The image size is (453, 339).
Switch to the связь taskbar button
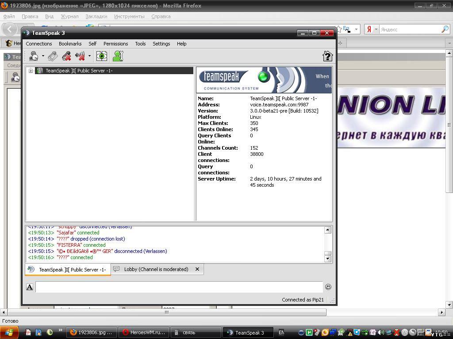(x=196, y=332)
